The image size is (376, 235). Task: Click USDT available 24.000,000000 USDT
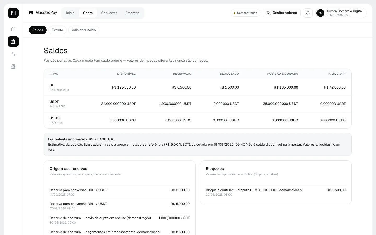118,104
